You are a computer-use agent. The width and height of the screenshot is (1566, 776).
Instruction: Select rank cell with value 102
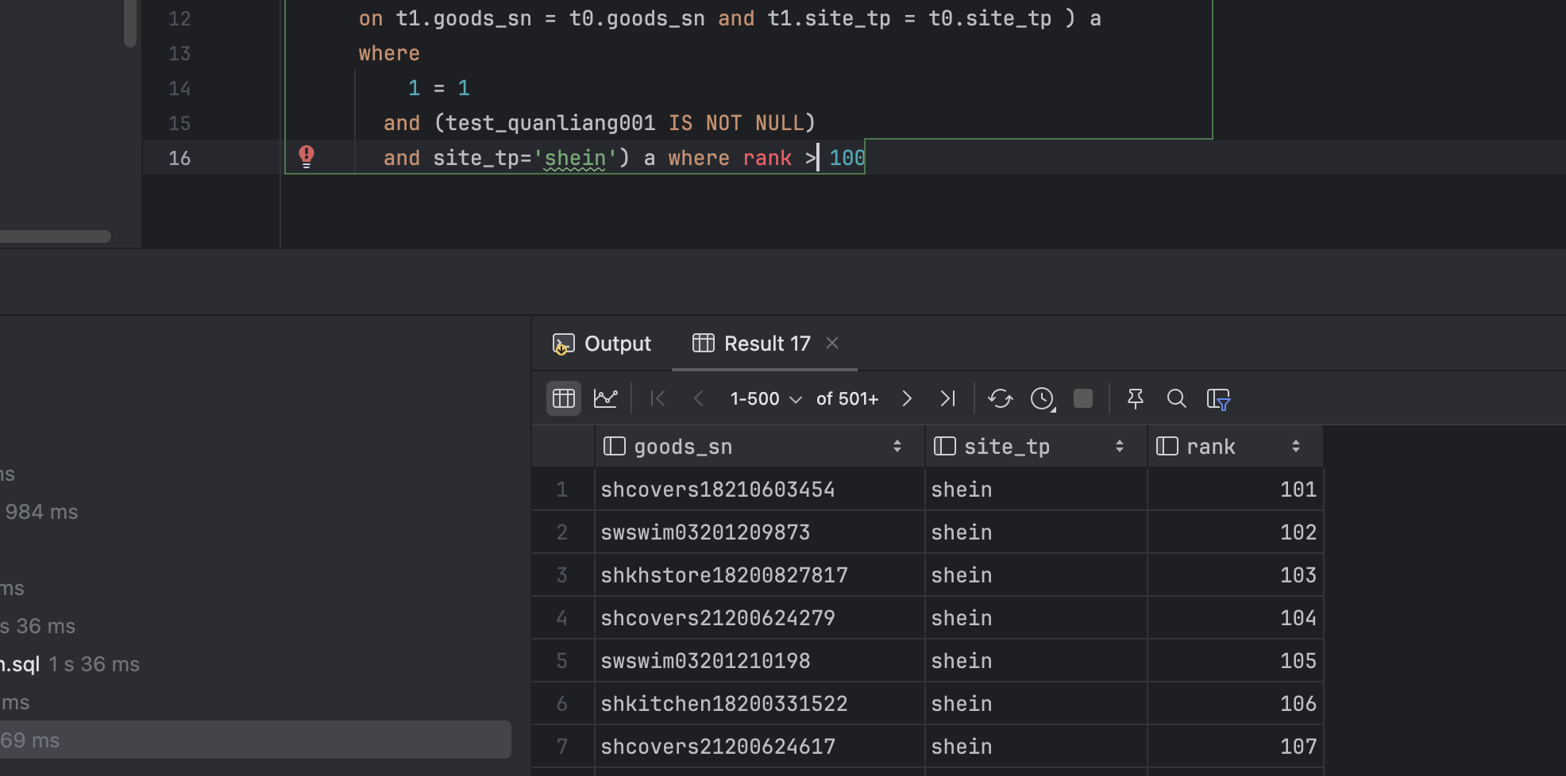(x=1236, y=532)
